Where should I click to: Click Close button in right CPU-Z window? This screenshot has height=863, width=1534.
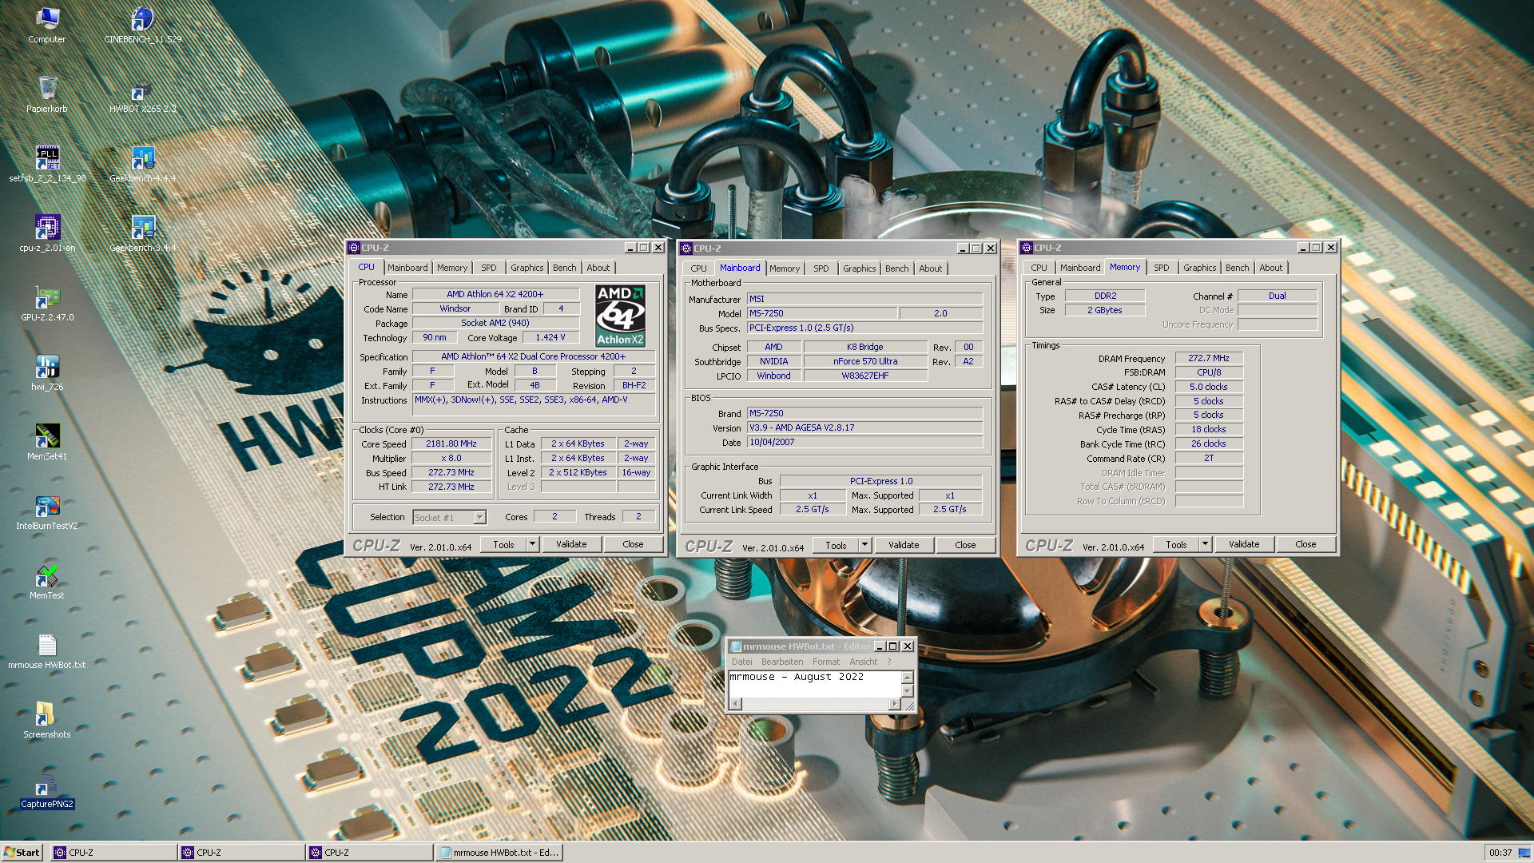pyautogui.click(x=1305, y=544)
